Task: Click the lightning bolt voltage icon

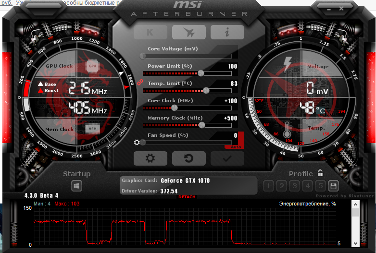Action: tap(288, 64)
